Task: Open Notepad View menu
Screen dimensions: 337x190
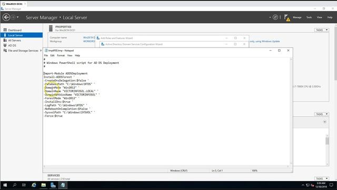Action: 70,55
